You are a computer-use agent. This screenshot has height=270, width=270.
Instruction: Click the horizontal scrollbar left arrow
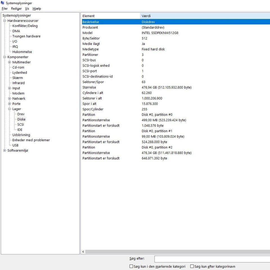coord(83,252)
